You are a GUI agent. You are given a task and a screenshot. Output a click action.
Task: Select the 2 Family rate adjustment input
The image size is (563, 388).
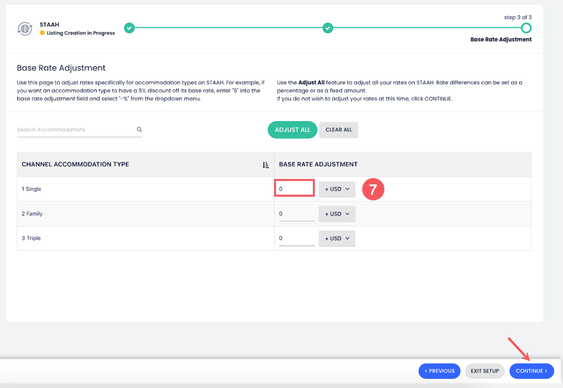pos(296,214)
